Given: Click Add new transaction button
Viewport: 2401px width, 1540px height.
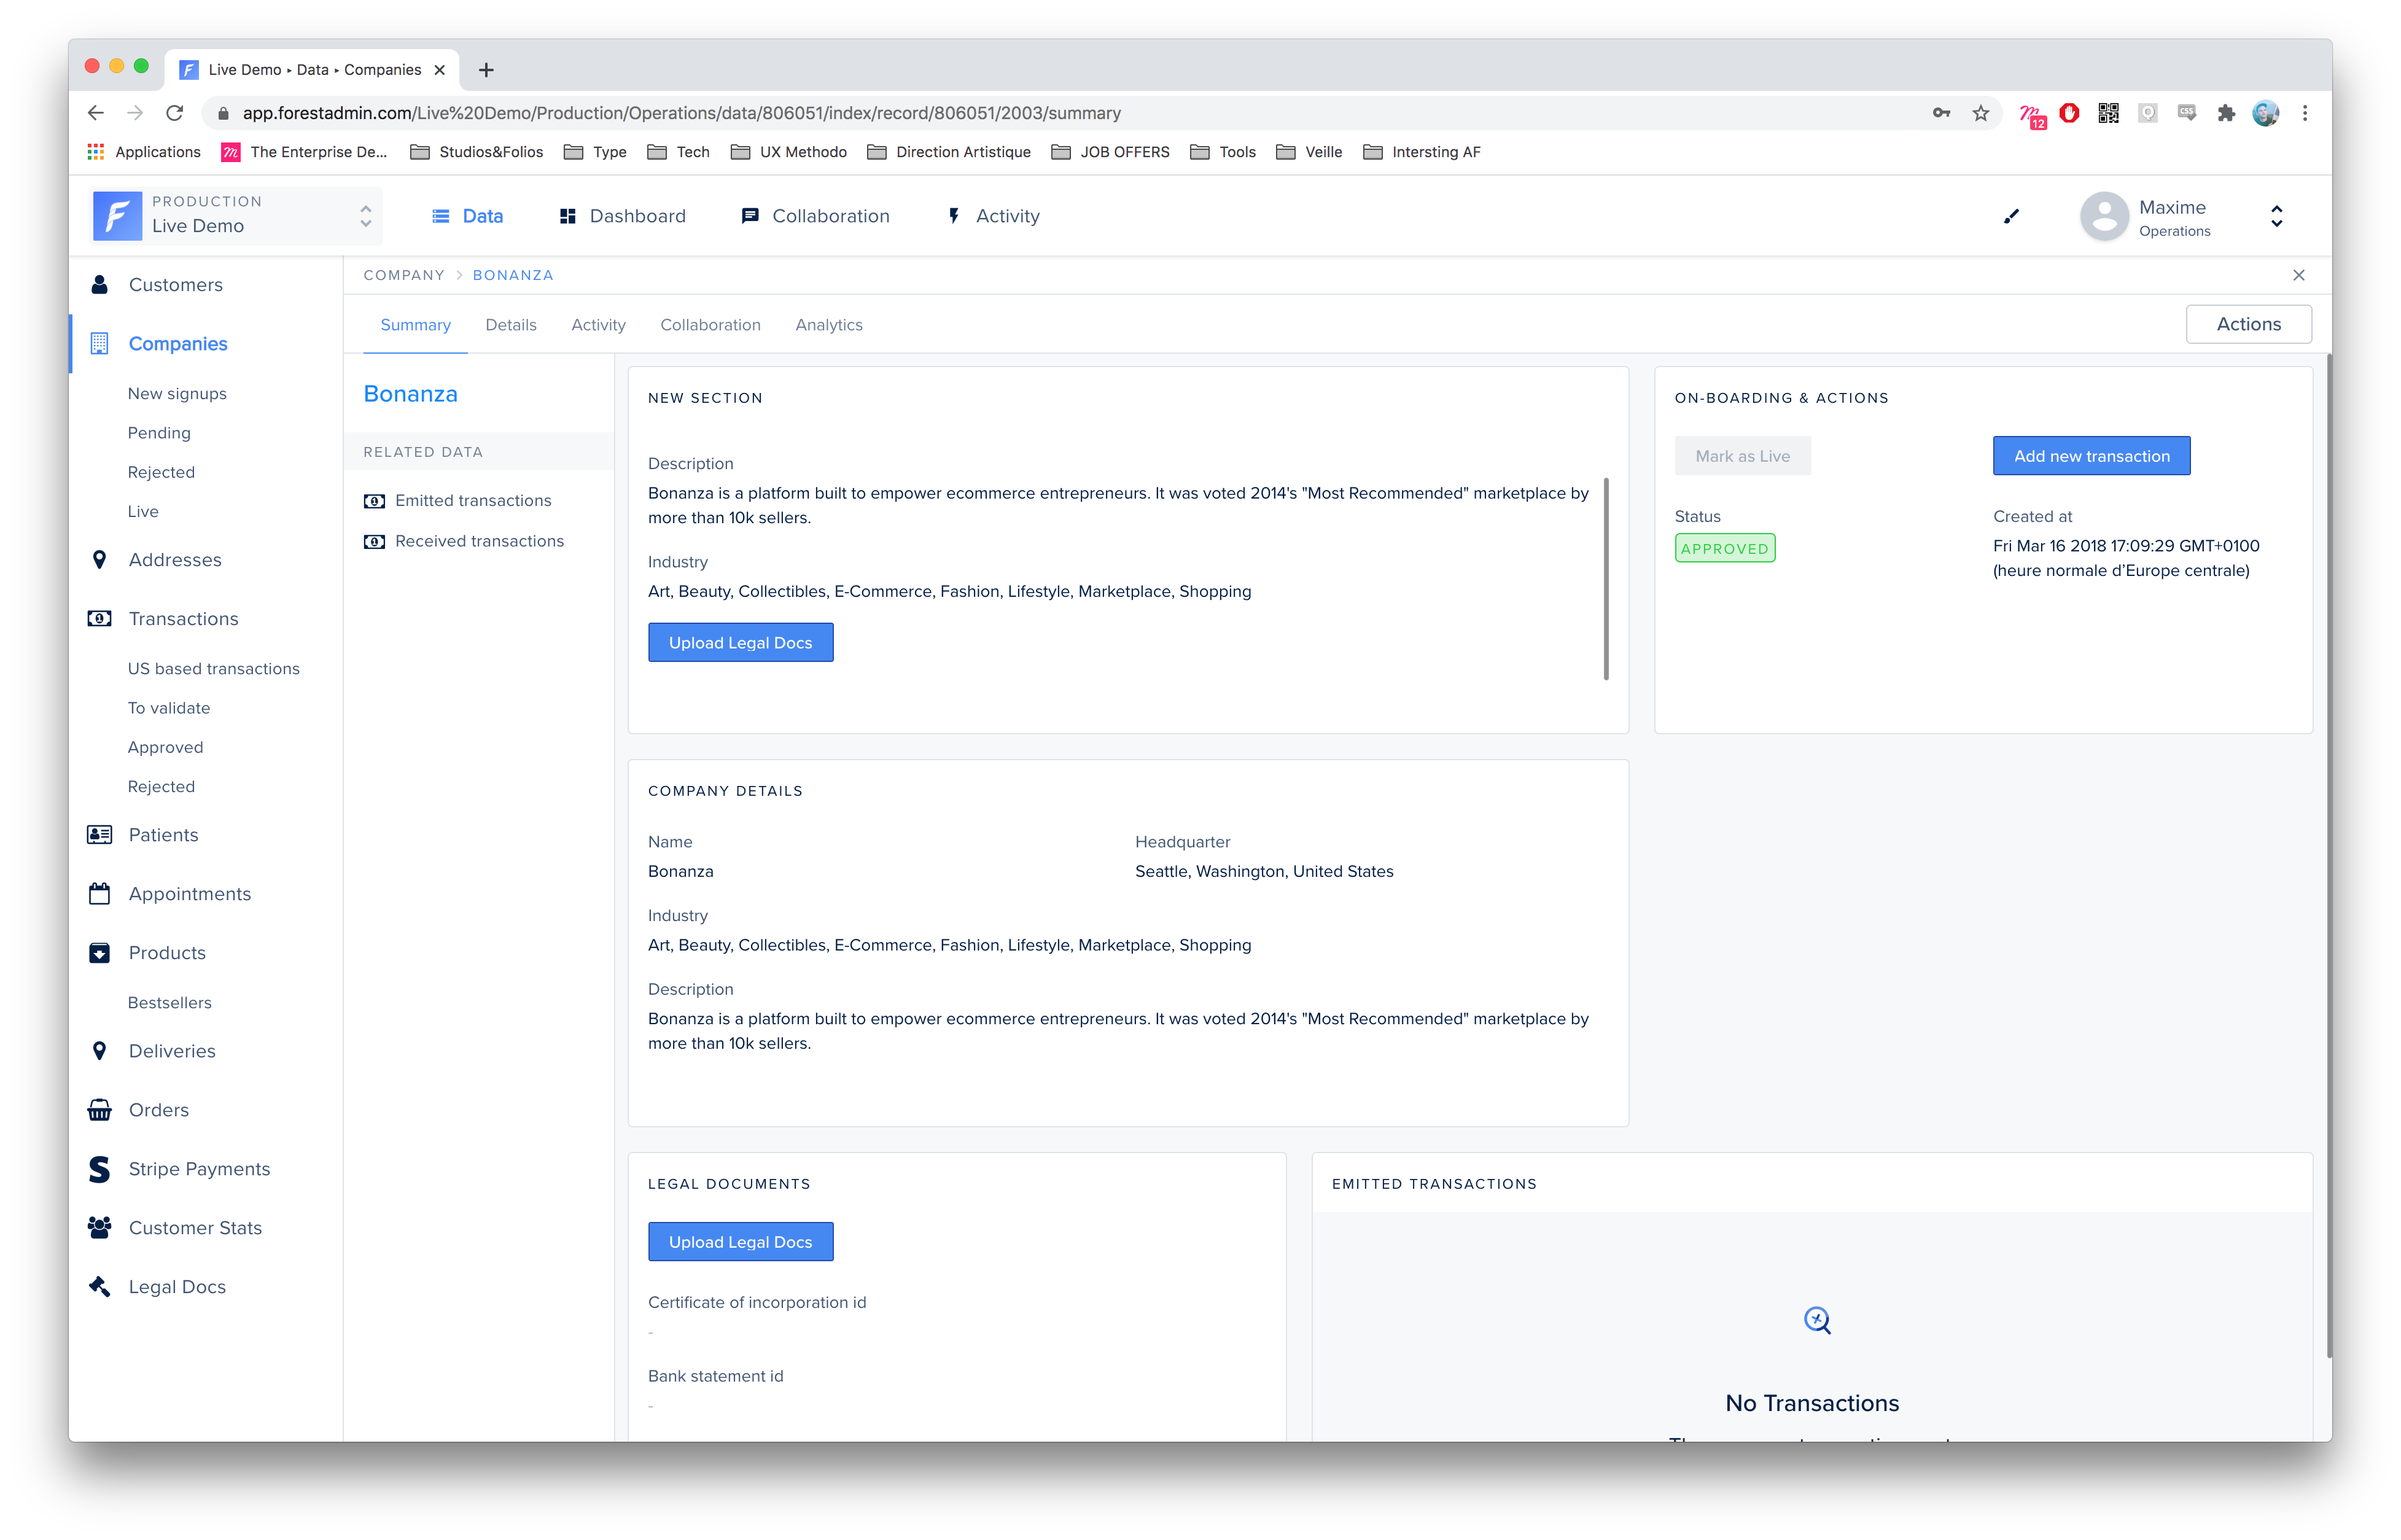Looking at the screenshot, I should coord(2091,456).
